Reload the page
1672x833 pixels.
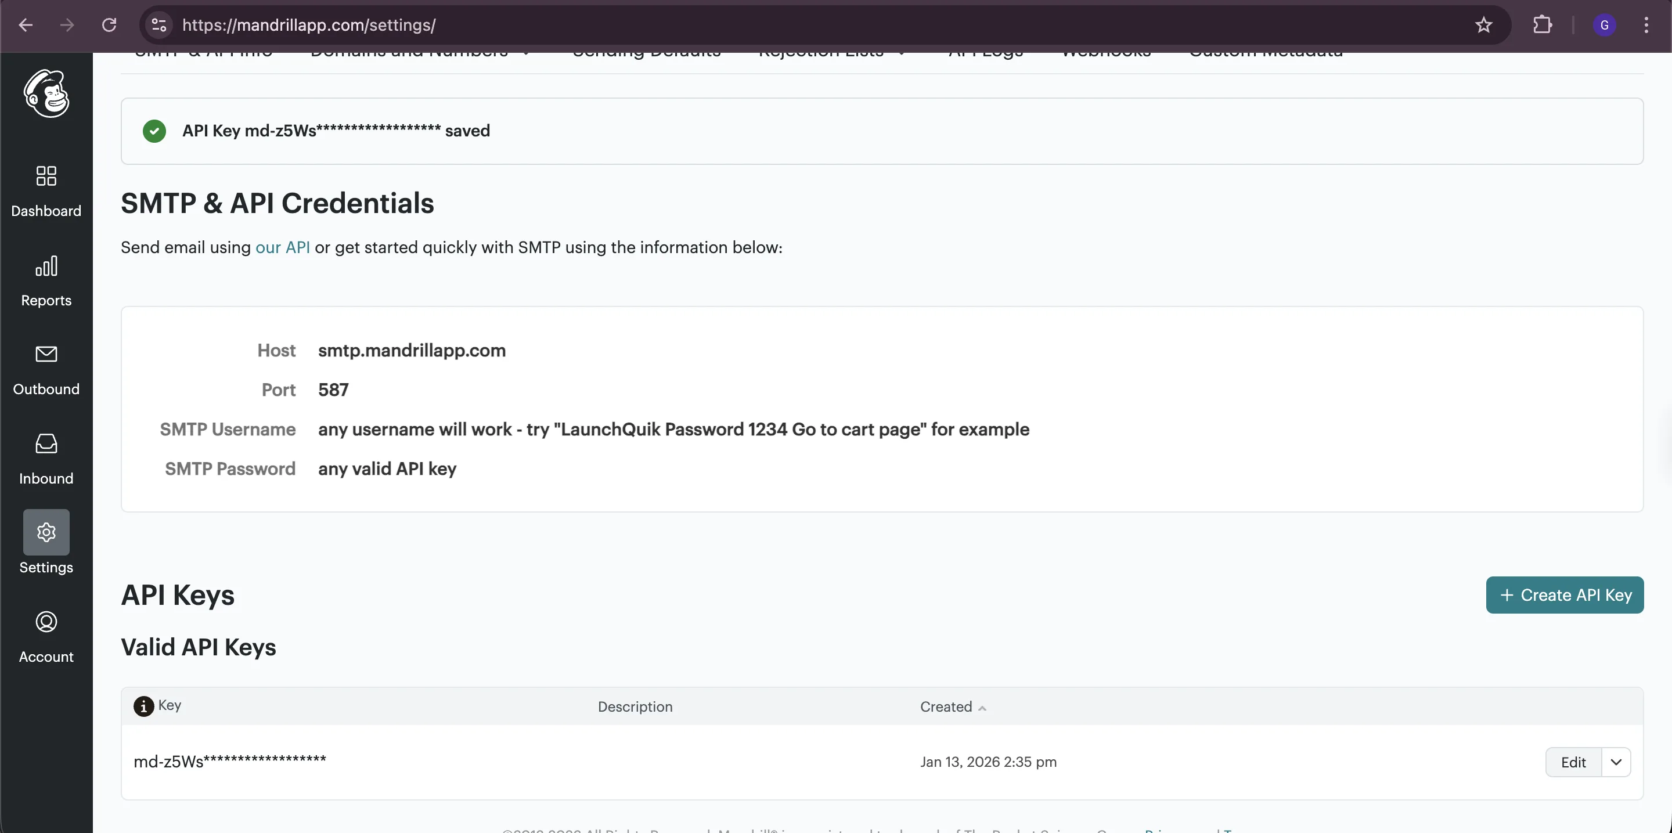tap(109, 24)
